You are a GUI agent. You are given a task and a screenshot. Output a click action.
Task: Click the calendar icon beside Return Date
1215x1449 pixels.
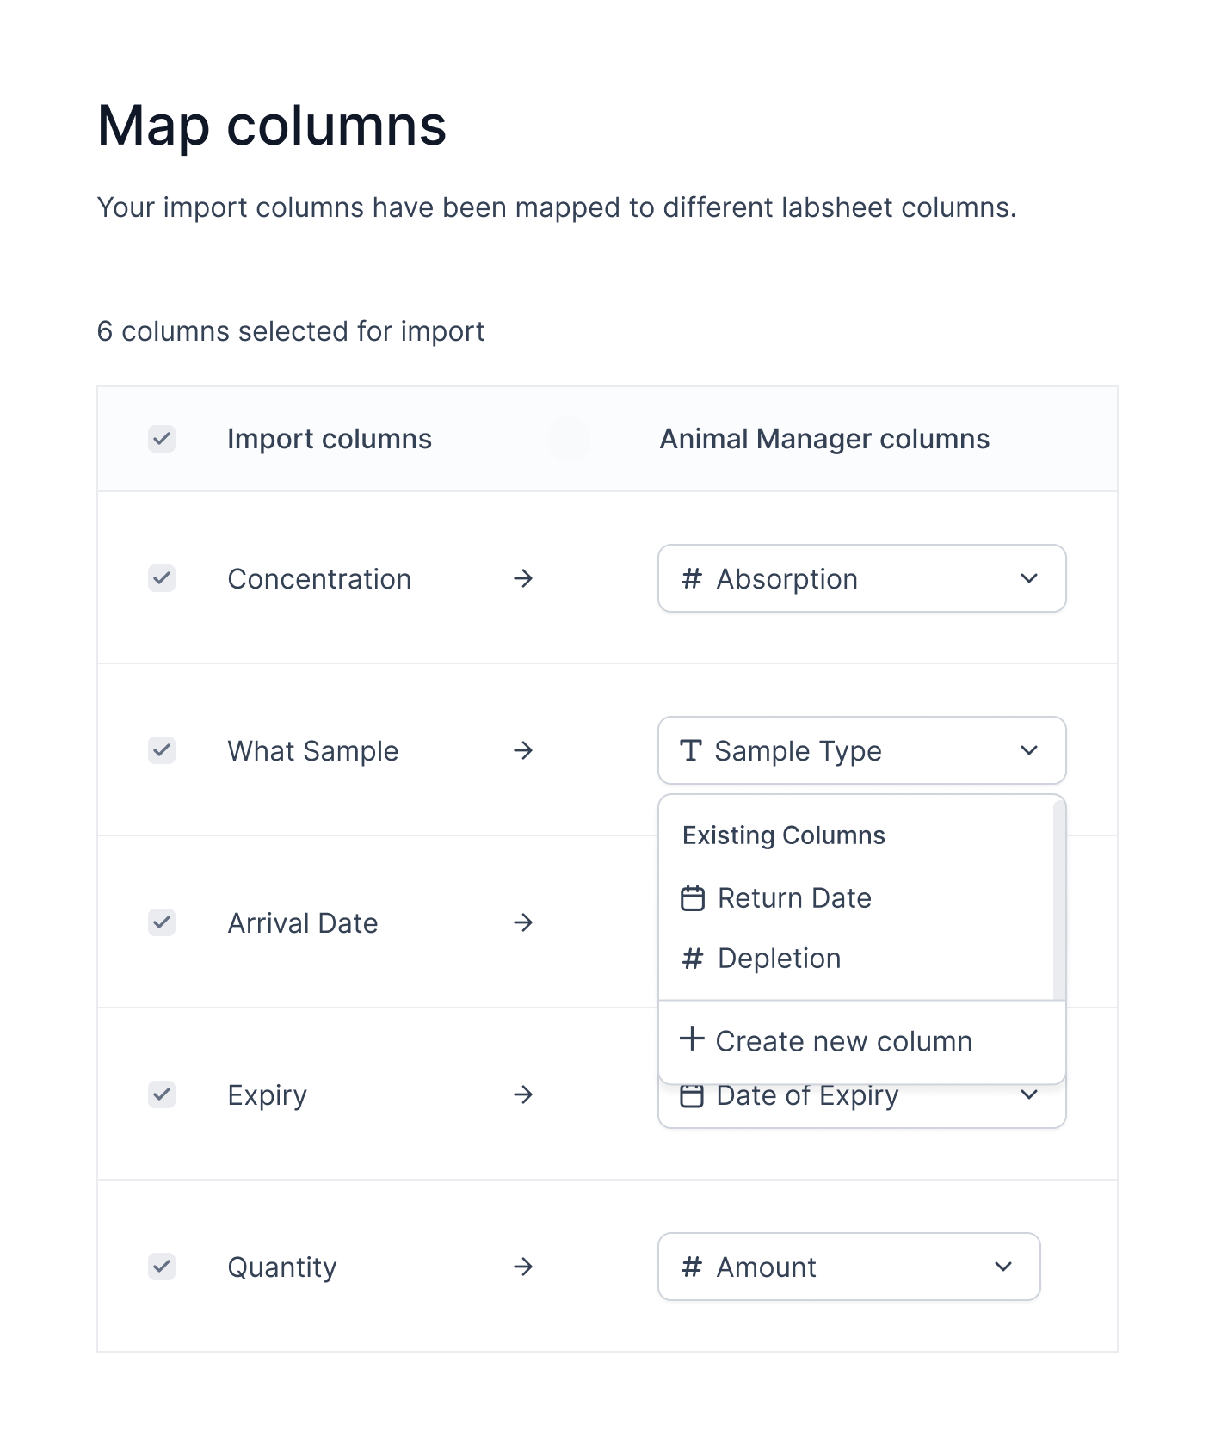click(693, 898)
